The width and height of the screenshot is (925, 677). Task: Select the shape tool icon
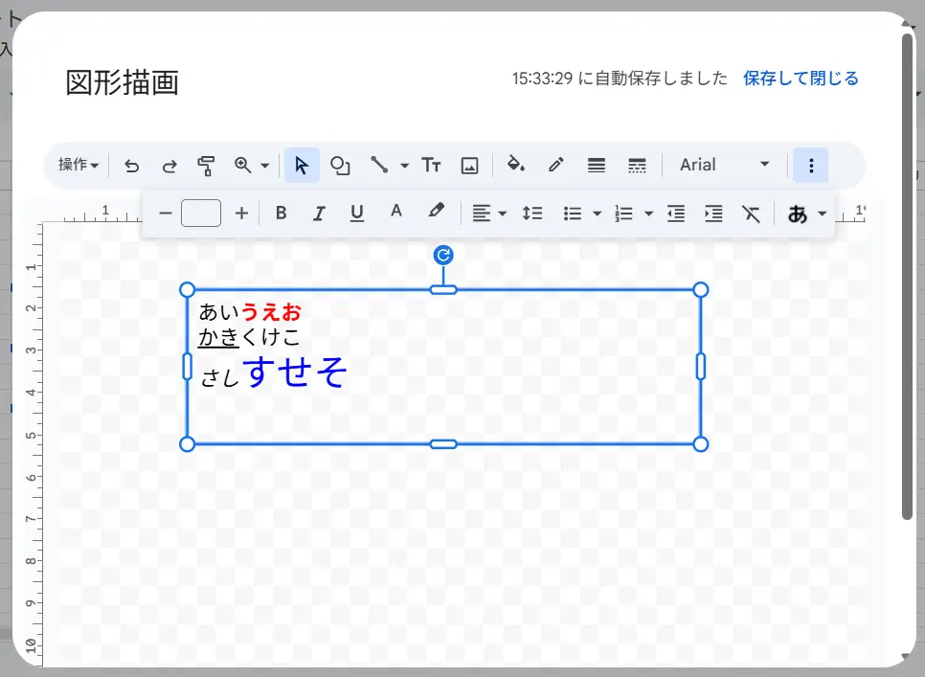pos(340,166)
